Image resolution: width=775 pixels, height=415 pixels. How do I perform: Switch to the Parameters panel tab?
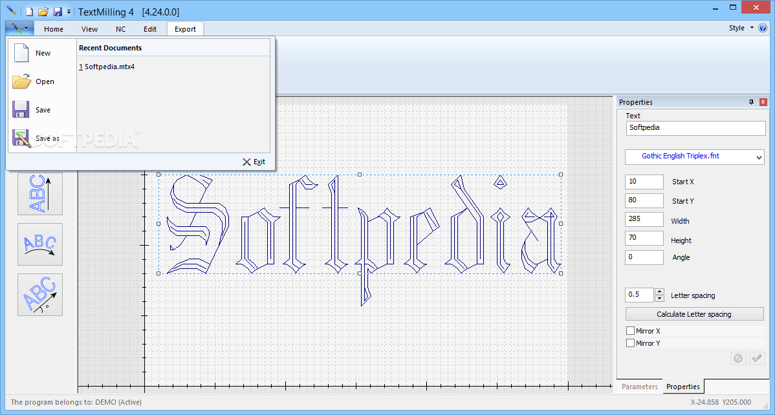coord(640,387)
